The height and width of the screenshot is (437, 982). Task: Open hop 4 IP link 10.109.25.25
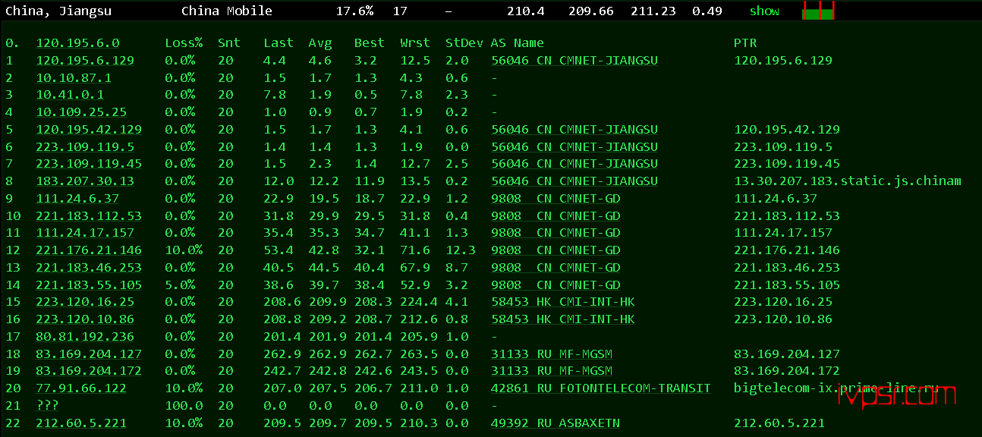[x=81, y=112]
